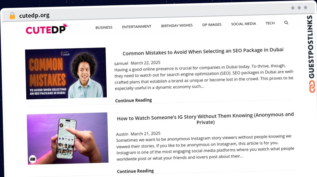Viewport: 317px width, 177px height.
Task: Click the March 22, 2025 post date
Action: [x=146, y=63]
